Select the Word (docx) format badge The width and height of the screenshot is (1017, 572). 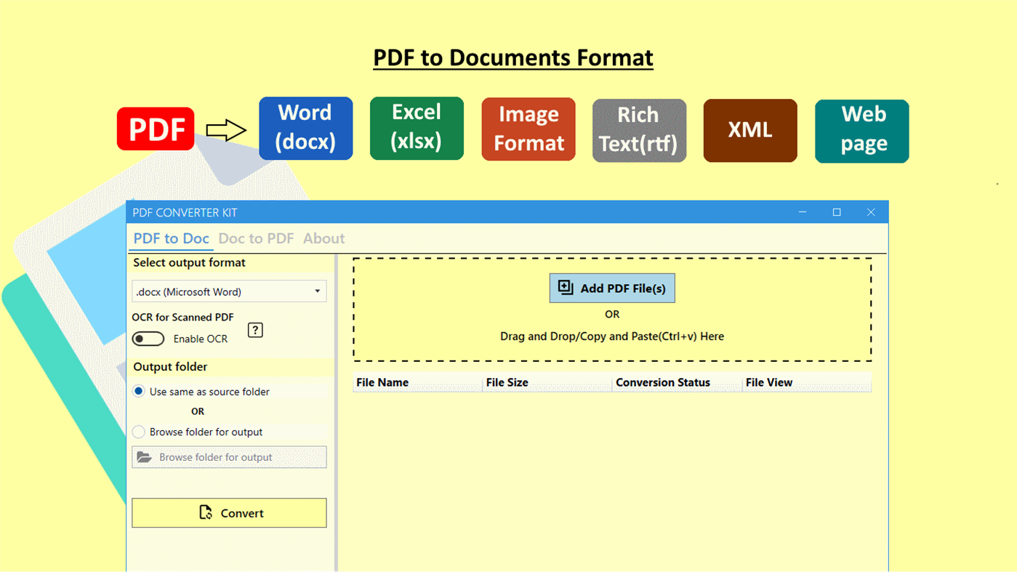pos(305,128)
